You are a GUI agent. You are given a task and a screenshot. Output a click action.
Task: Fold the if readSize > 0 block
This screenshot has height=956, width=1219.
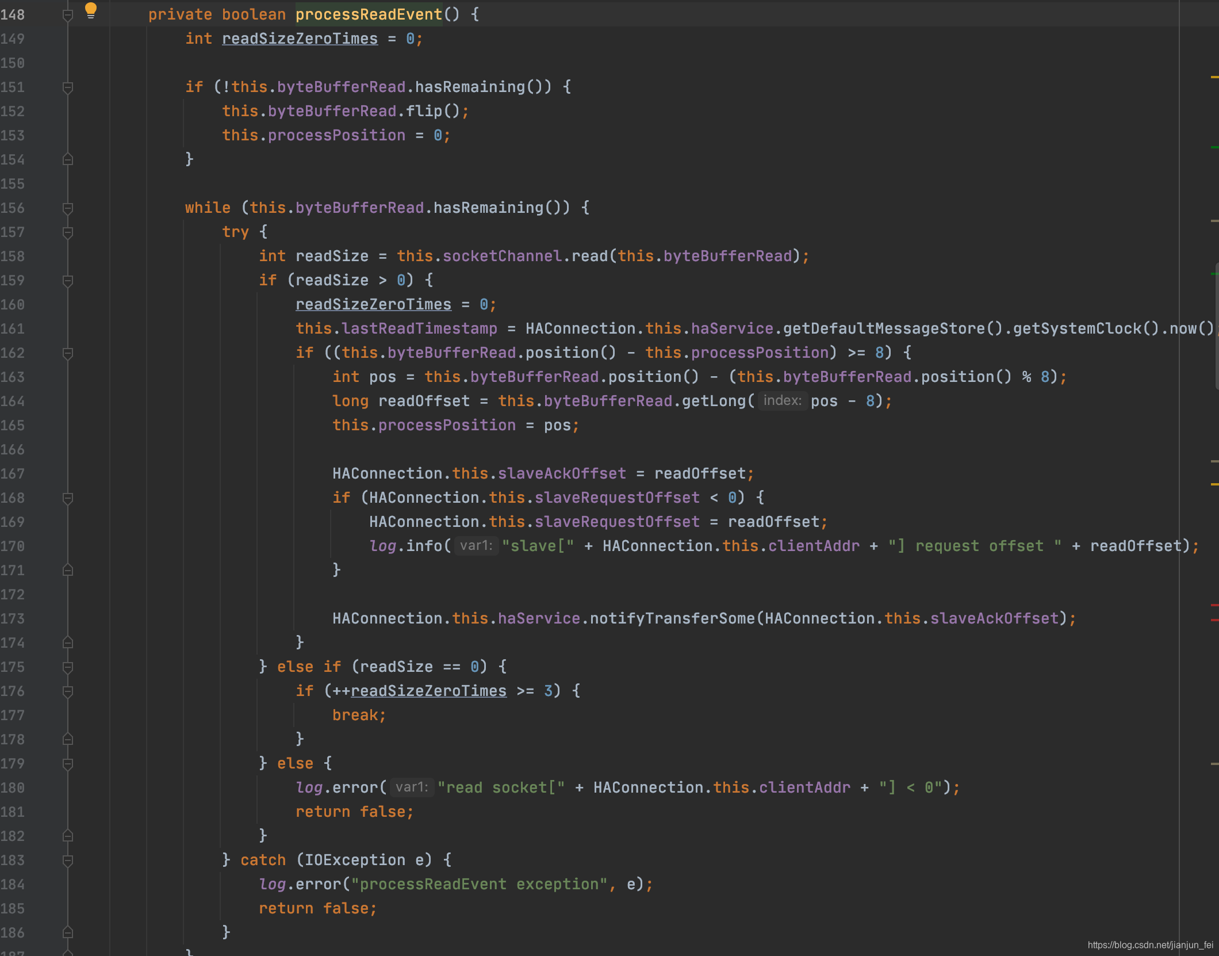click(67, 281)
